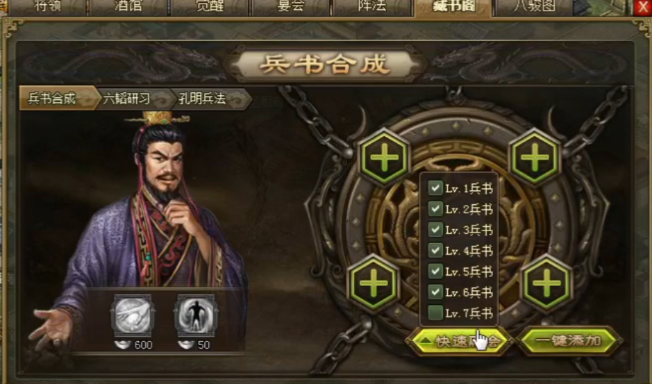Click the top-right green plus slot
Image resolution: width=652 pixels, height=384 pixels.
(x=535, y=157)
